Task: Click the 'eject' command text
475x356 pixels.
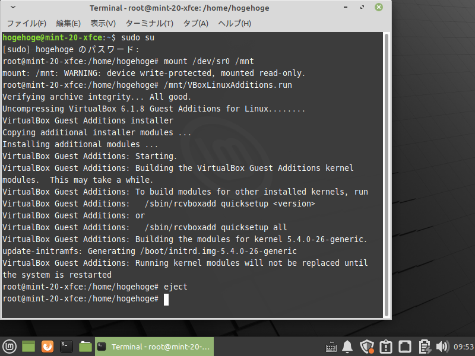Action: (x=176, y=287)
